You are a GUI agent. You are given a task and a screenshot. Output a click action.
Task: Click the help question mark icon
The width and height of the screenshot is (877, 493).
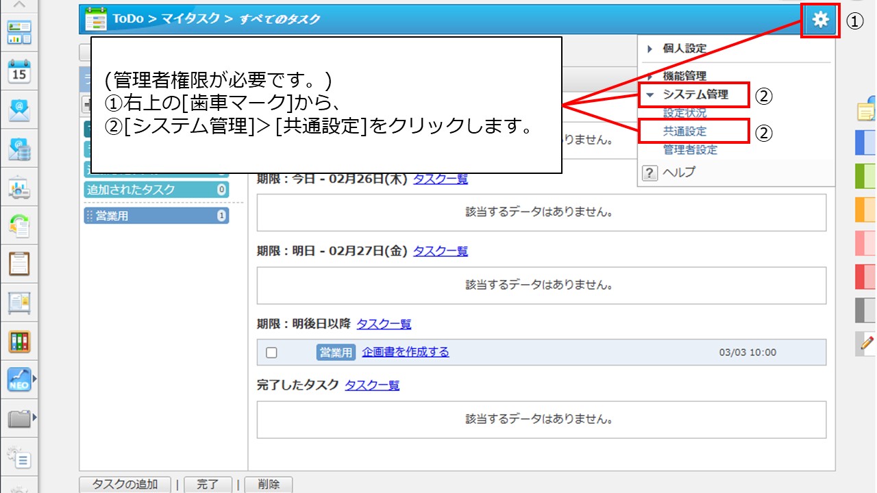coord(650,173)
